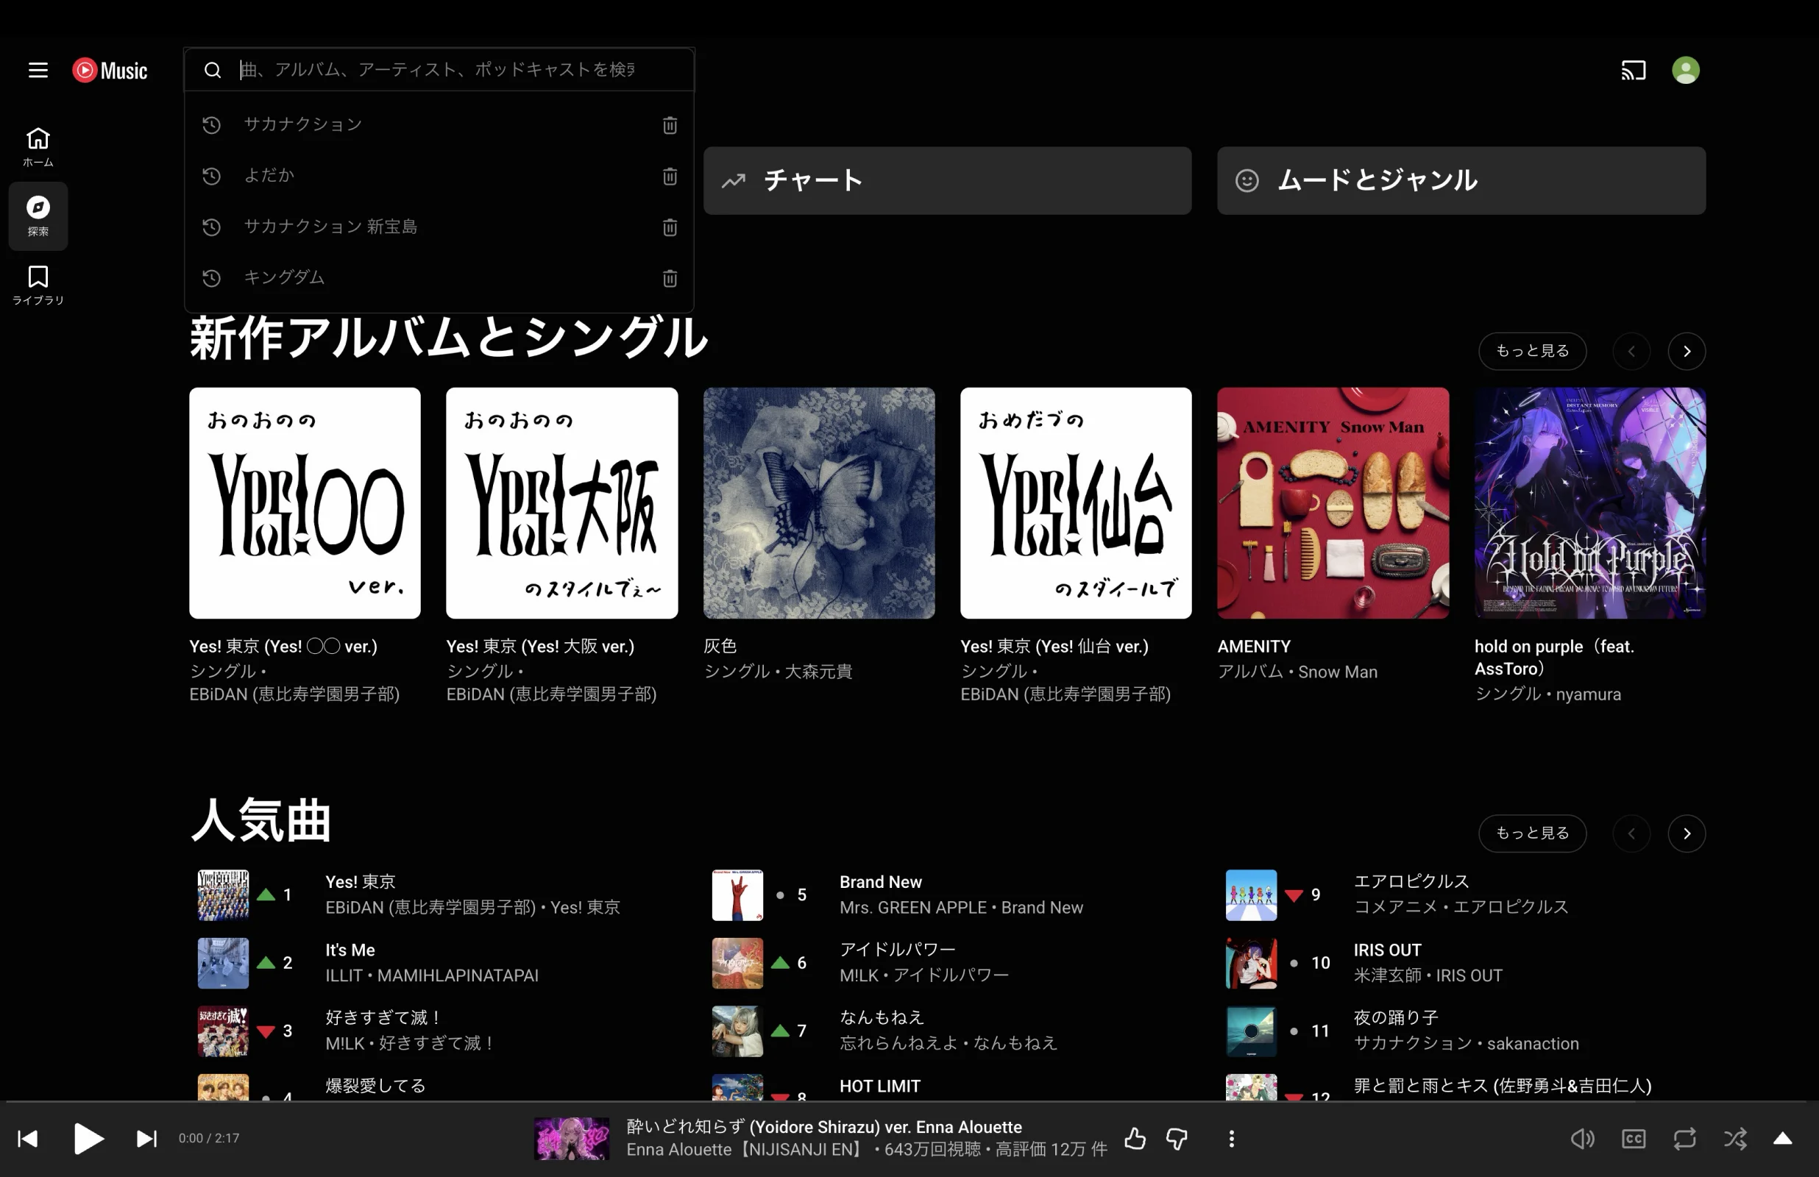
Task: Open the ライブラリ sidebar tab
Action: click(x=38, y=285)
